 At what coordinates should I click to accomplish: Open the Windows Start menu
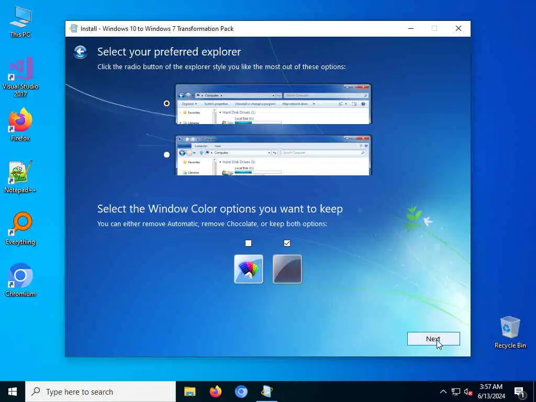click(x=13, y=392)
